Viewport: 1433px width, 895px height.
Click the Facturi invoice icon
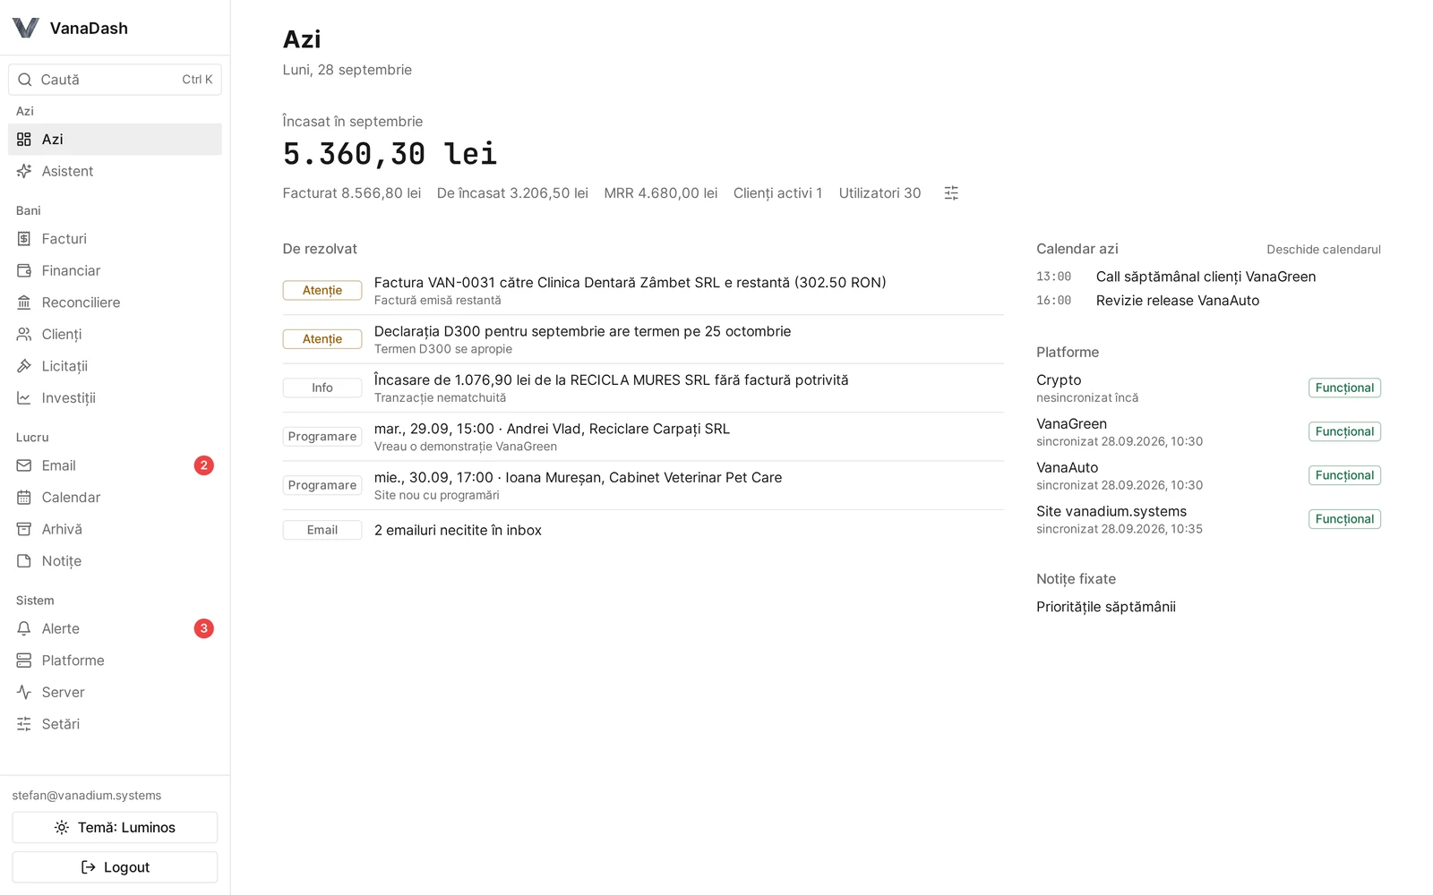click(x=24, y=239)
